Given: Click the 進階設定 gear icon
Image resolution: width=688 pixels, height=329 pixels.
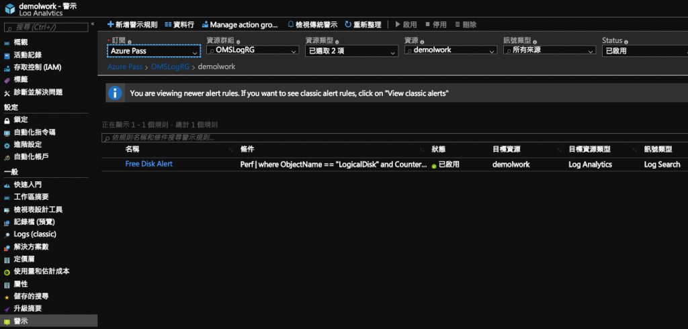Looking at the screenshot, I should click(7, 145).
